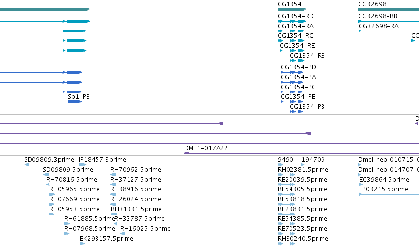Click the CG1354-PB protein feature

tap(296, 112)
